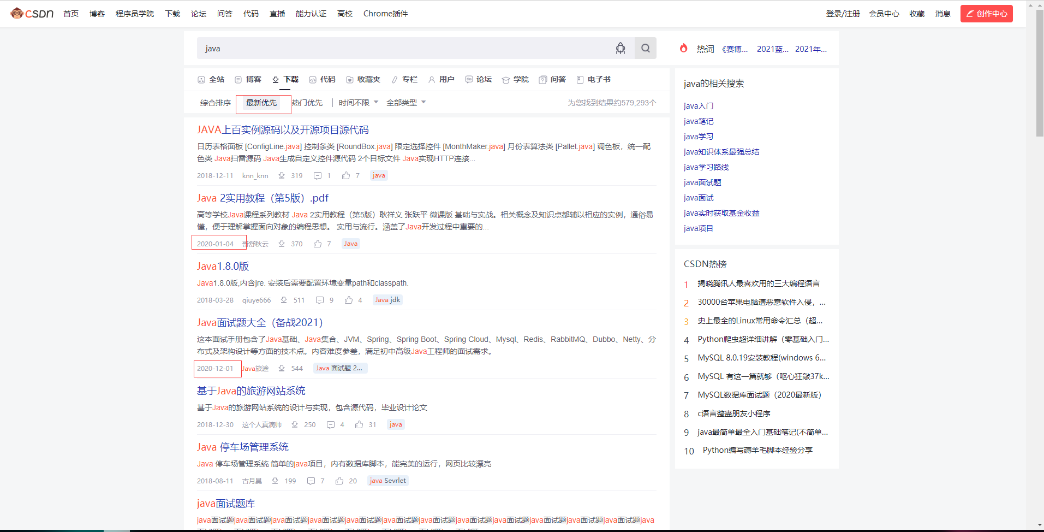The width and height of the screenshot is (1044, 532).
Task: Click the download icon beside 199
Action: point(275,481)
